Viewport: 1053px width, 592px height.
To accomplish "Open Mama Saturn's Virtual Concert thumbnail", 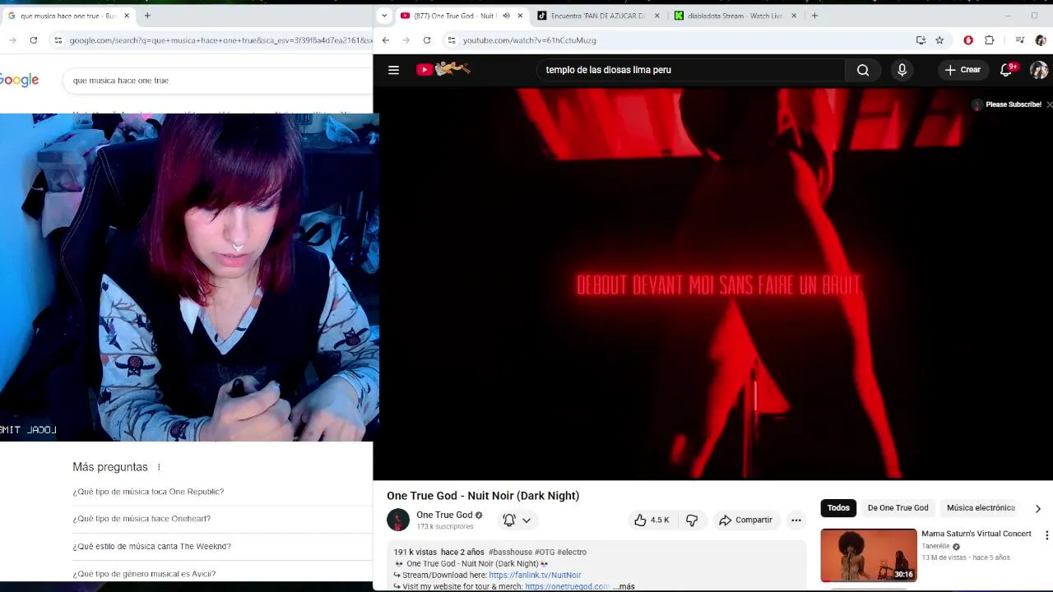I will (869, 555).
